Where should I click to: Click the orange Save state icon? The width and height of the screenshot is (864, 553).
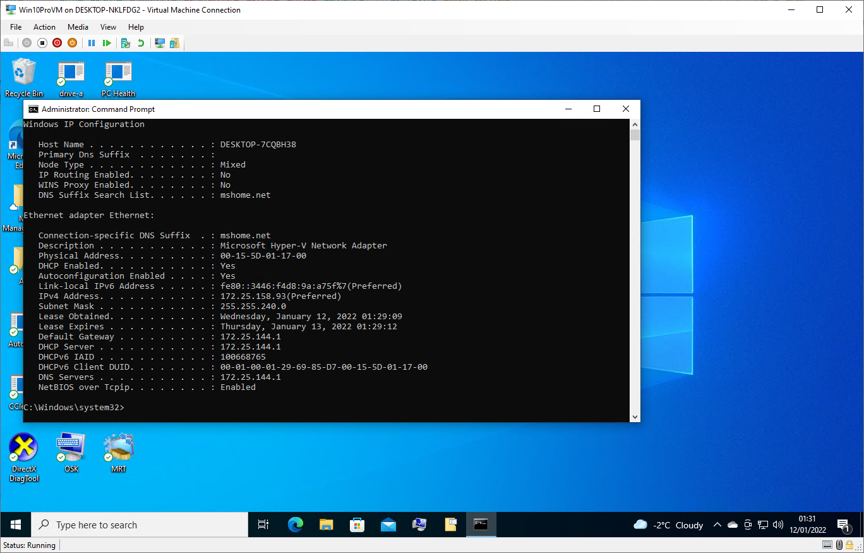pyautogui.click(x=73, y=43)
